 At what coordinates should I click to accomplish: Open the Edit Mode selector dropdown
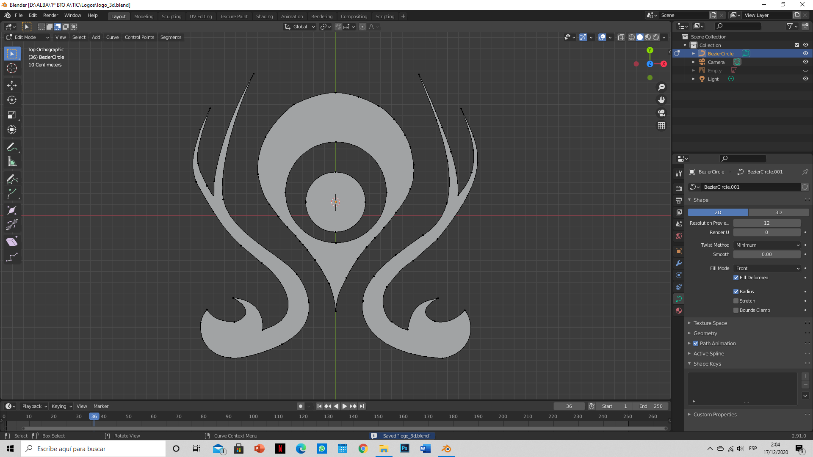tap(28, 37)
